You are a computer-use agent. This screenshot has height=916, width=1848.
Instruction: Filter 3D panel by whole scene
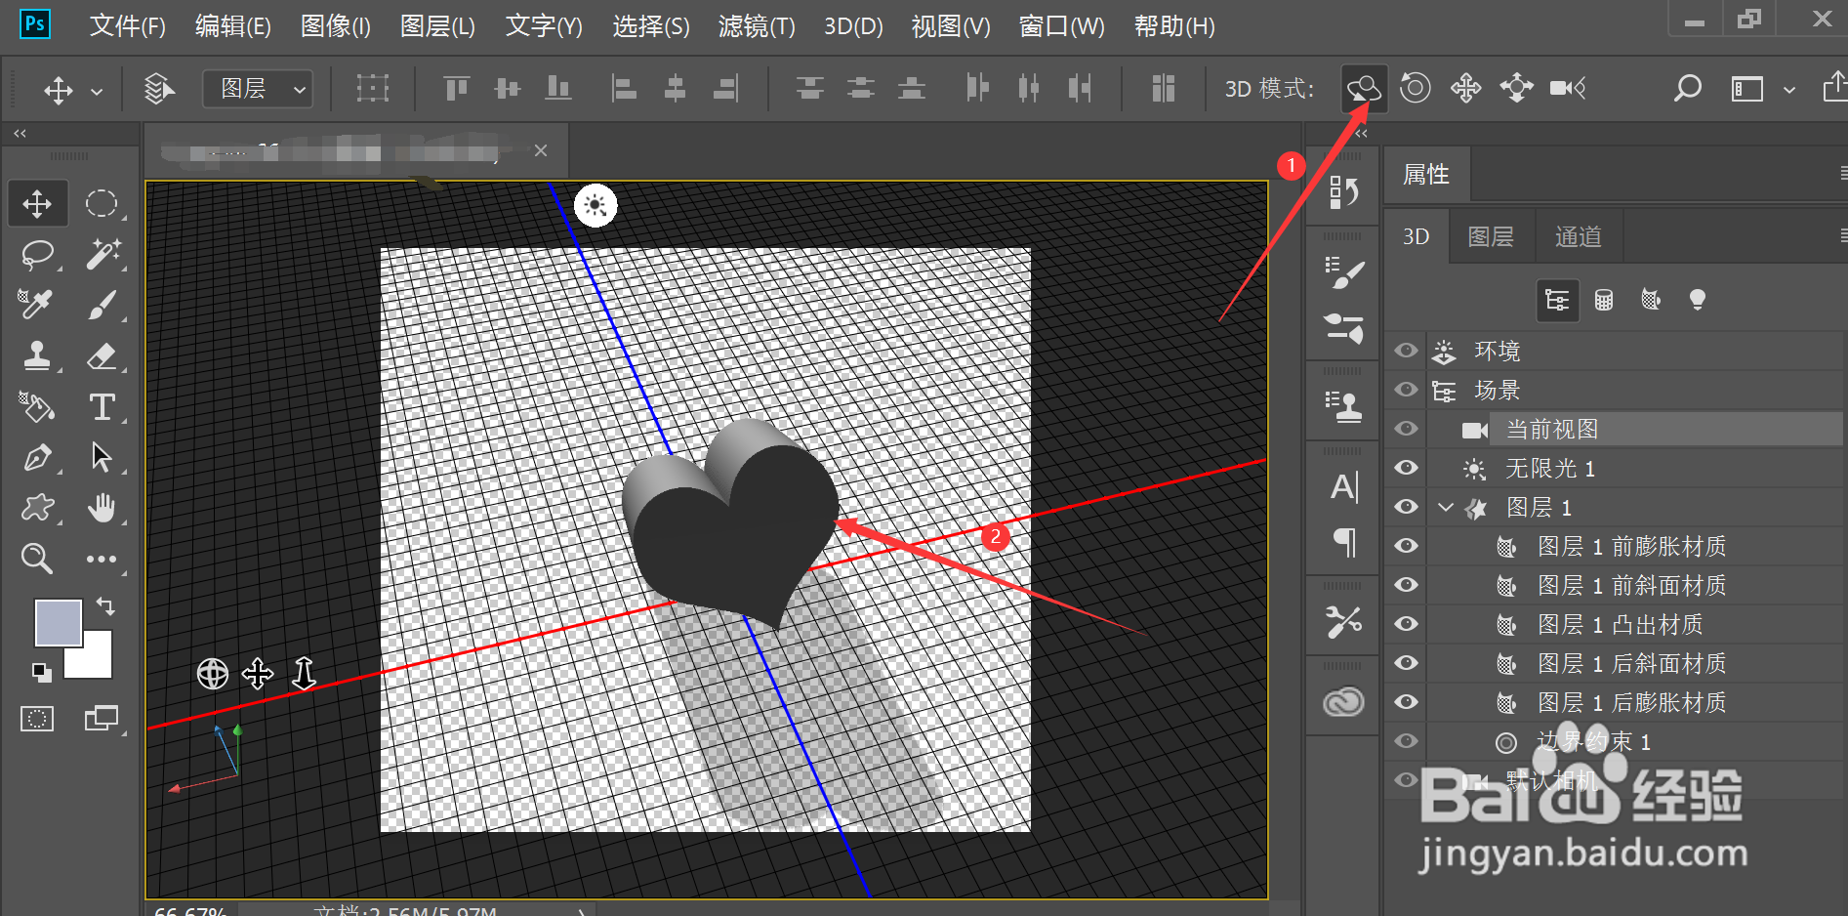(1557, 300)
